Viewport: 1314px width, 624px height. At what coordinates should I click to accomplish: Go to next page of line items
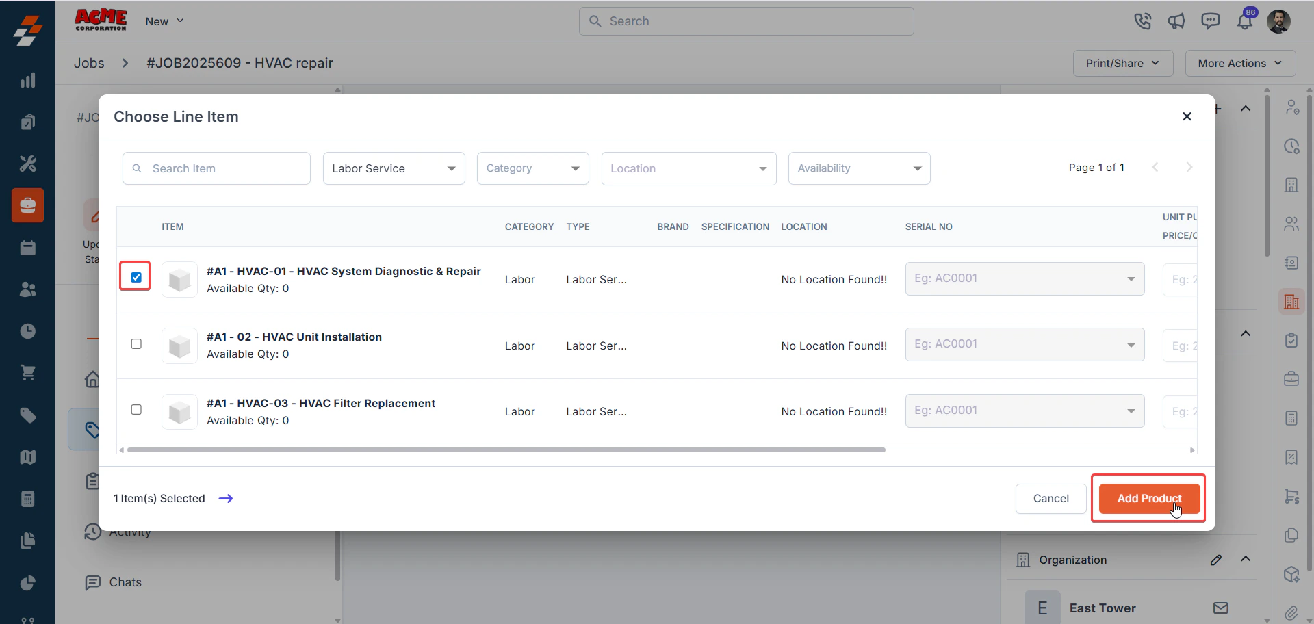point(1189,168)
